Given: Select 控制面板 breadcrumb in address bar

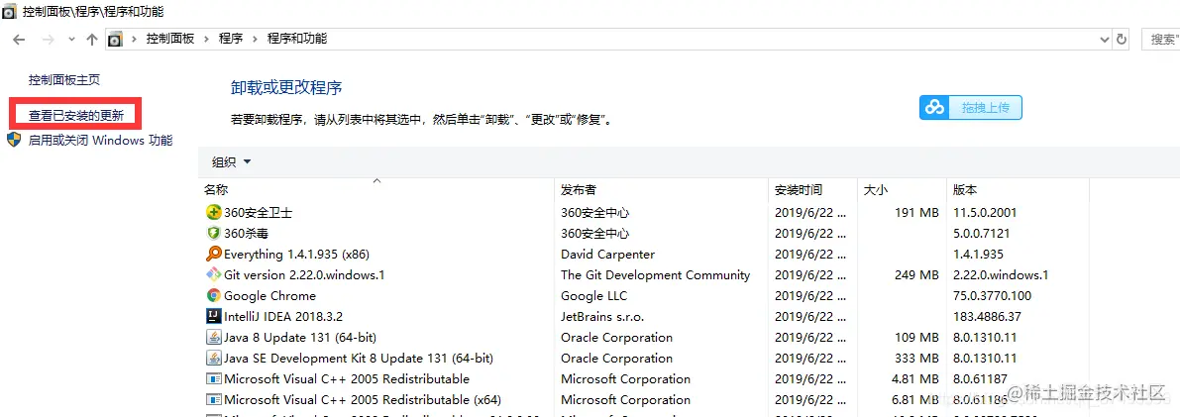Looking at the screenshot, I should pyautogui.click(x=170, y=39).
